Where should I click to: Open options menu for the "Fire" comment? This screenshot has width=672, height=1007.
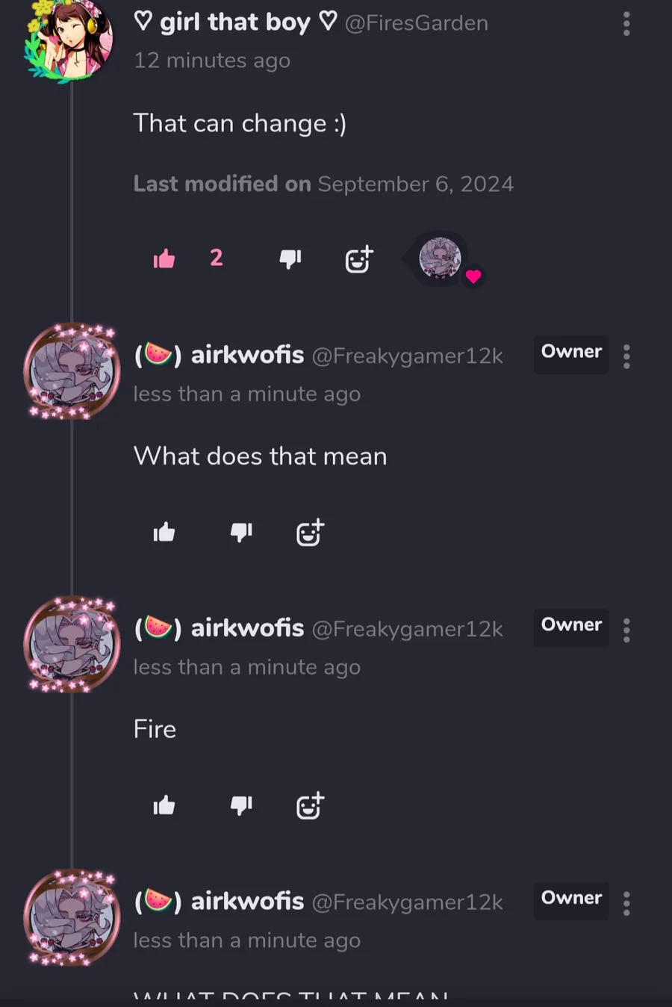point(626,630)
